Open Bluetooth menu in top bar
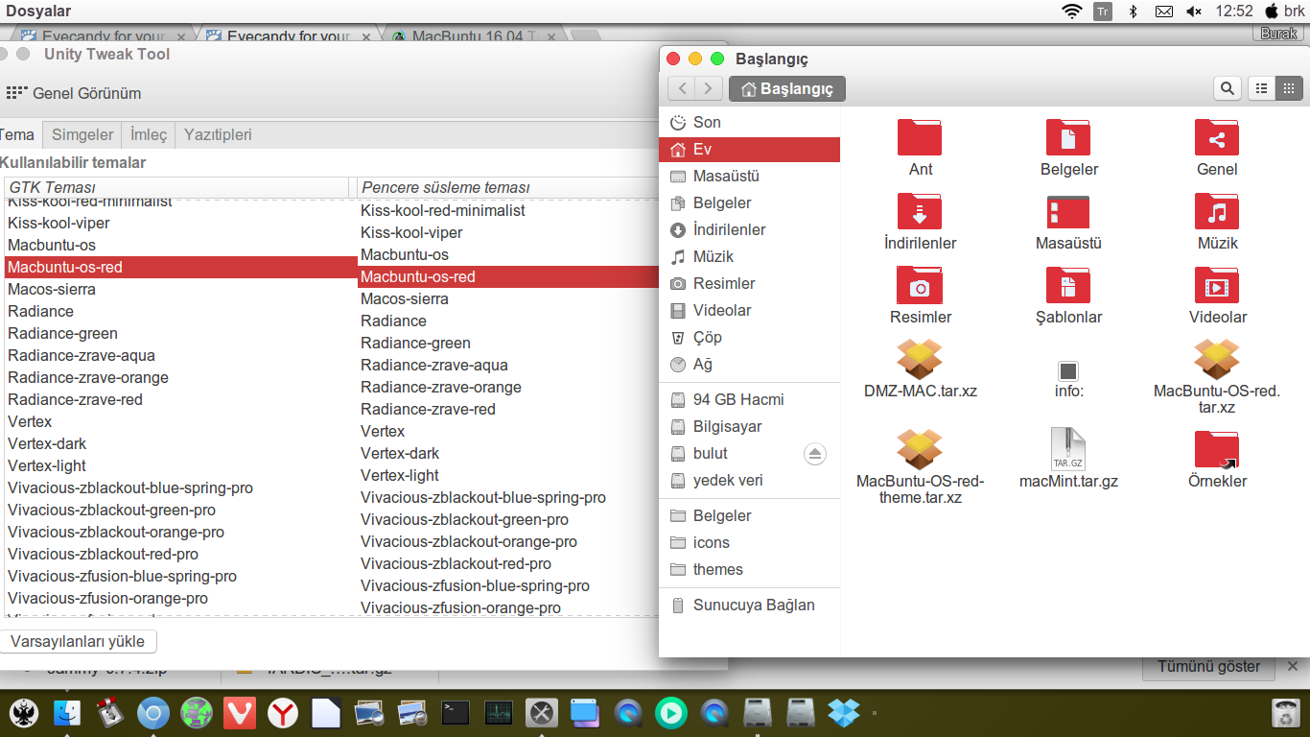1310x737 pixels. coord(1132,12)
